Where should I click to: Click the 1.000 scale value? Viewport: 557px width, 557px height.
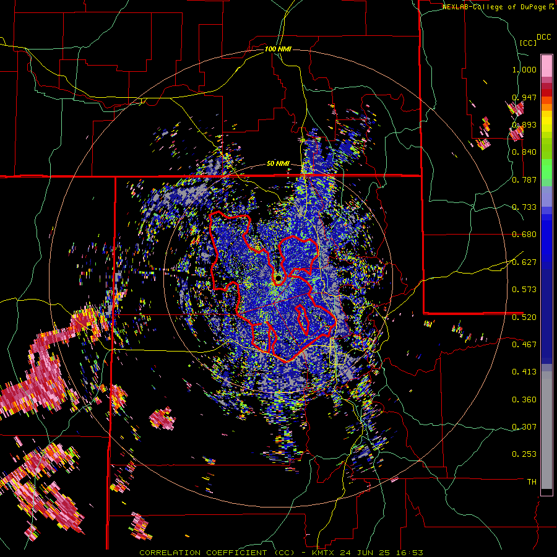524,69
